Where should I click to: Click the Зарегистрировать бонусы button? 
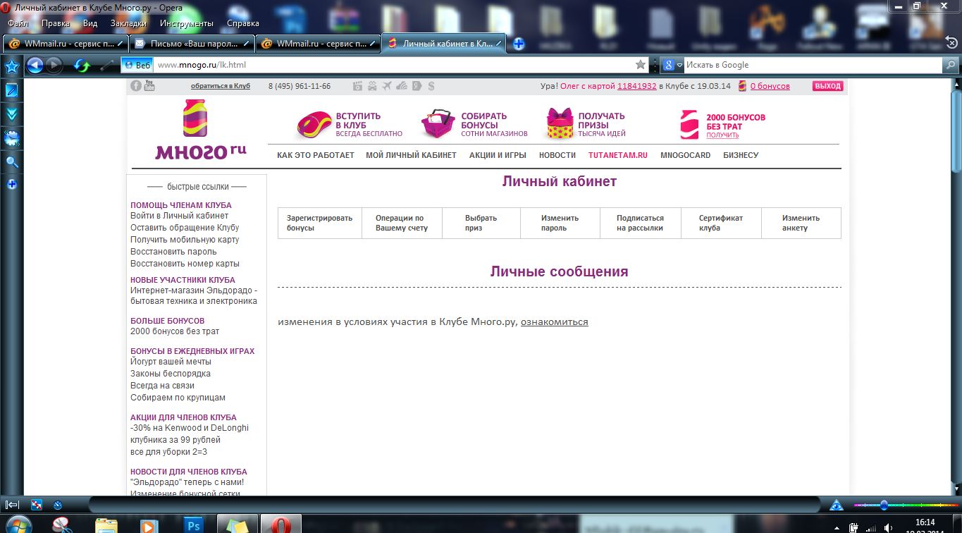pyautogui.click(x=320, y=223)
